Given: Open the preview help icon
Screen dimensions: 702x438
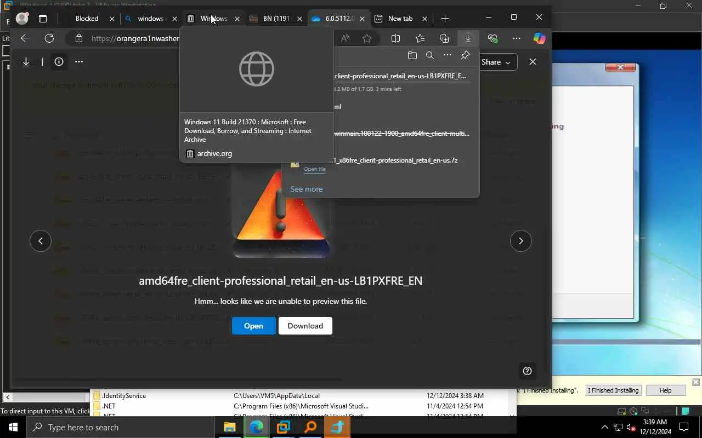Looking at the screenshot, I should click(x=527, y=371).
